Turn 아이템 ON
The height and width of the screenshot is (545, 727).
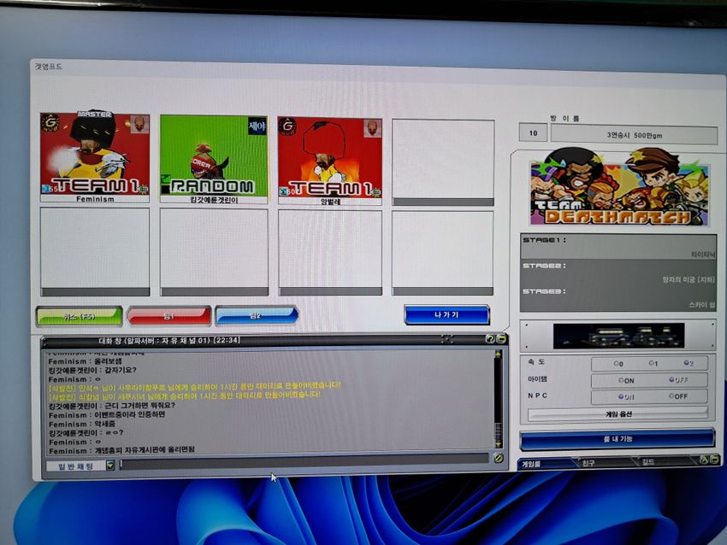click(626, 381)
